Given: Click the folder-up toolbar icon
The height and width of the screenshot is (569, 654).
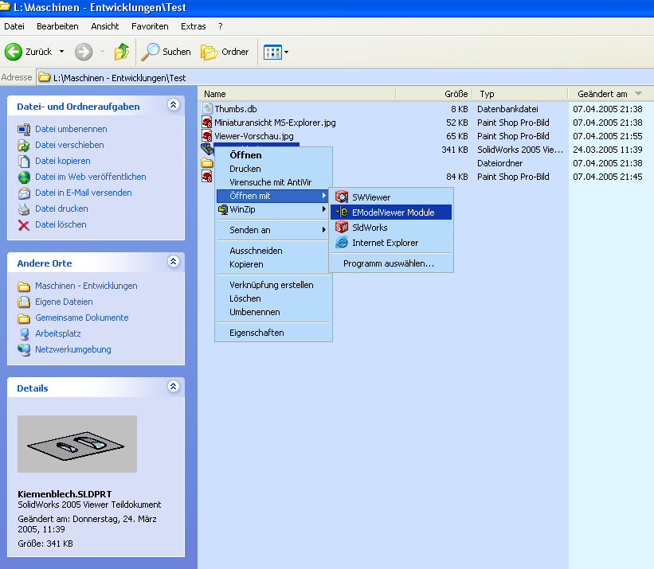Looking at the screenshot, I should point(122,52).
